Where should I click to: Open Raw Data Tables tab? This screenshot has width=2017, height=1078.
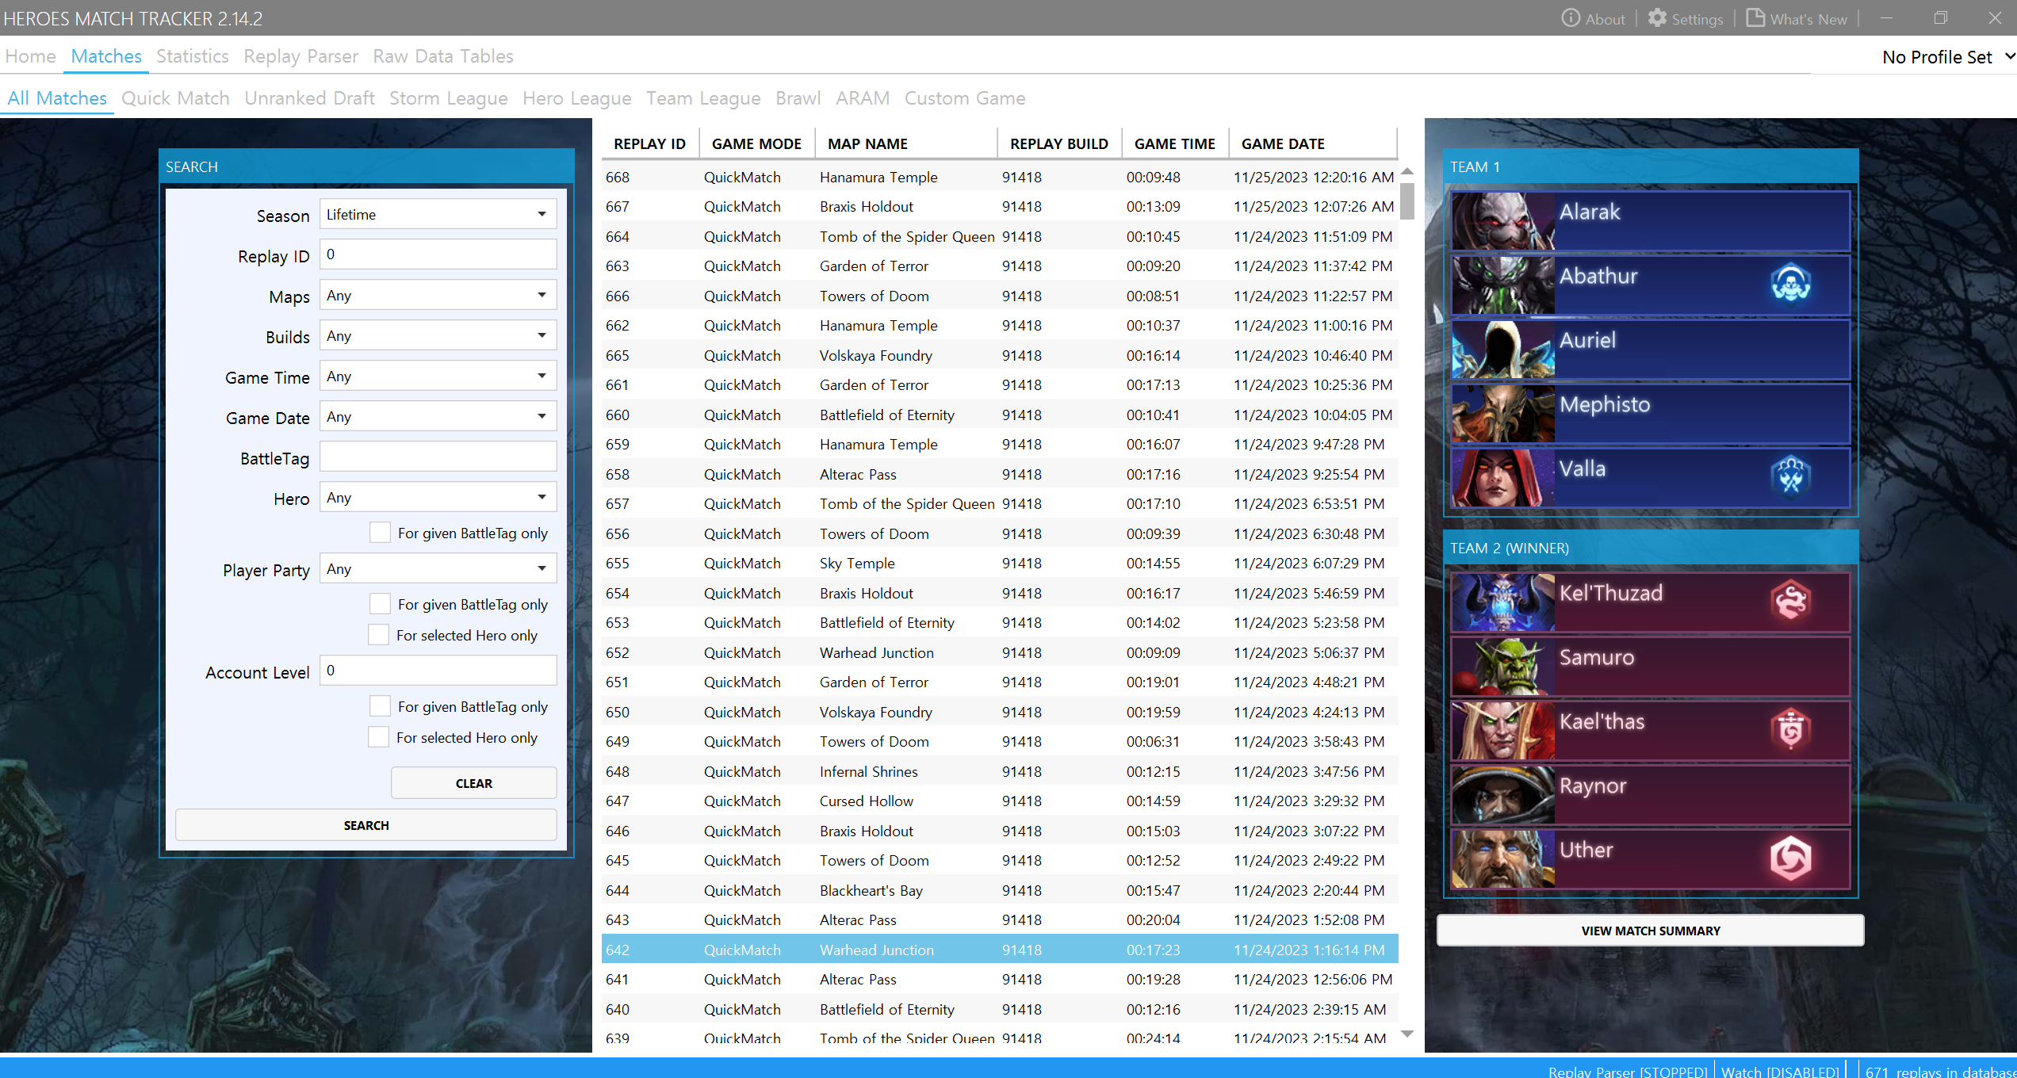(x=443, y=56)
